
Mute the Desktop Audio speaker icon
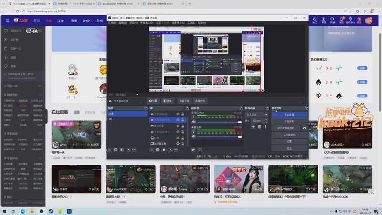click(194, 136)
